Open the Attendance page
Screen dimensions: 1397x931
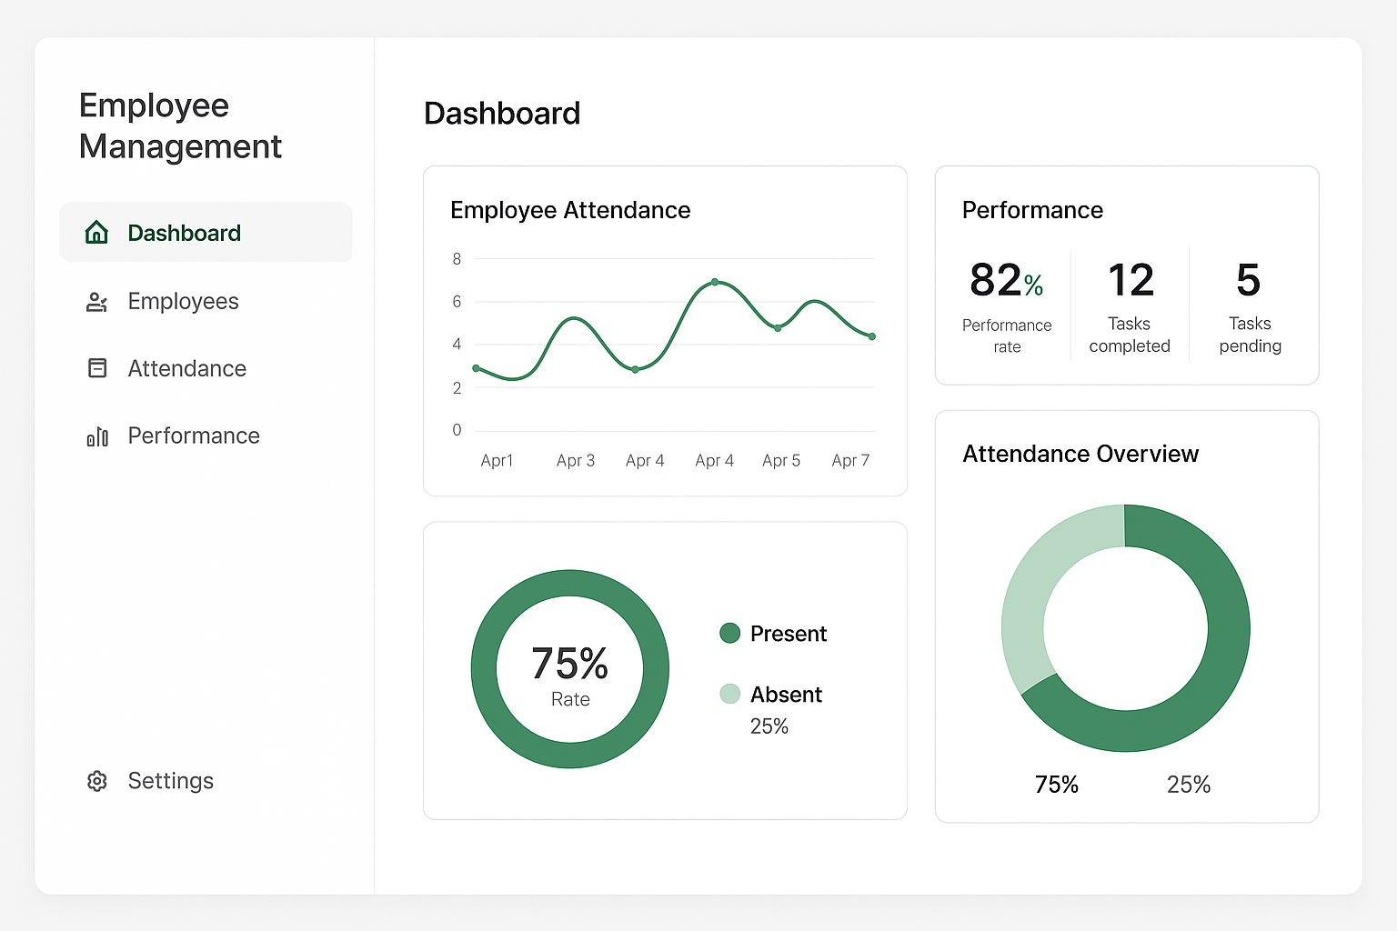click(x=186, y=368)
